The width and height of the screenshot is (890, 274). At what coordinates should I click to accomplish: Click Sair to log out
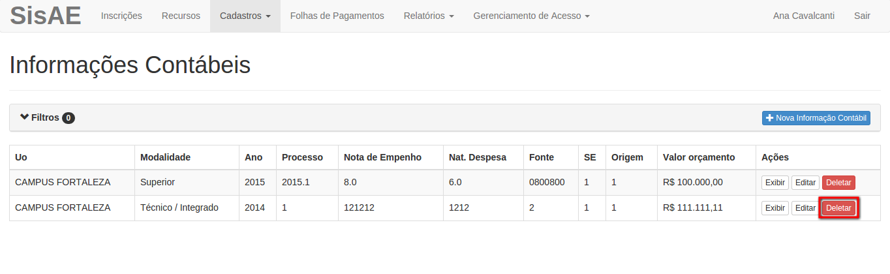click(862, 16)
